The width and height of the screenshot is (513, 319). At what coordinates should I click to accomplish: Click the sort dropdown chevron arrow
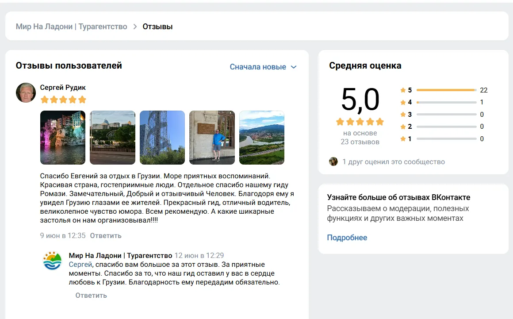click(294, 67)
